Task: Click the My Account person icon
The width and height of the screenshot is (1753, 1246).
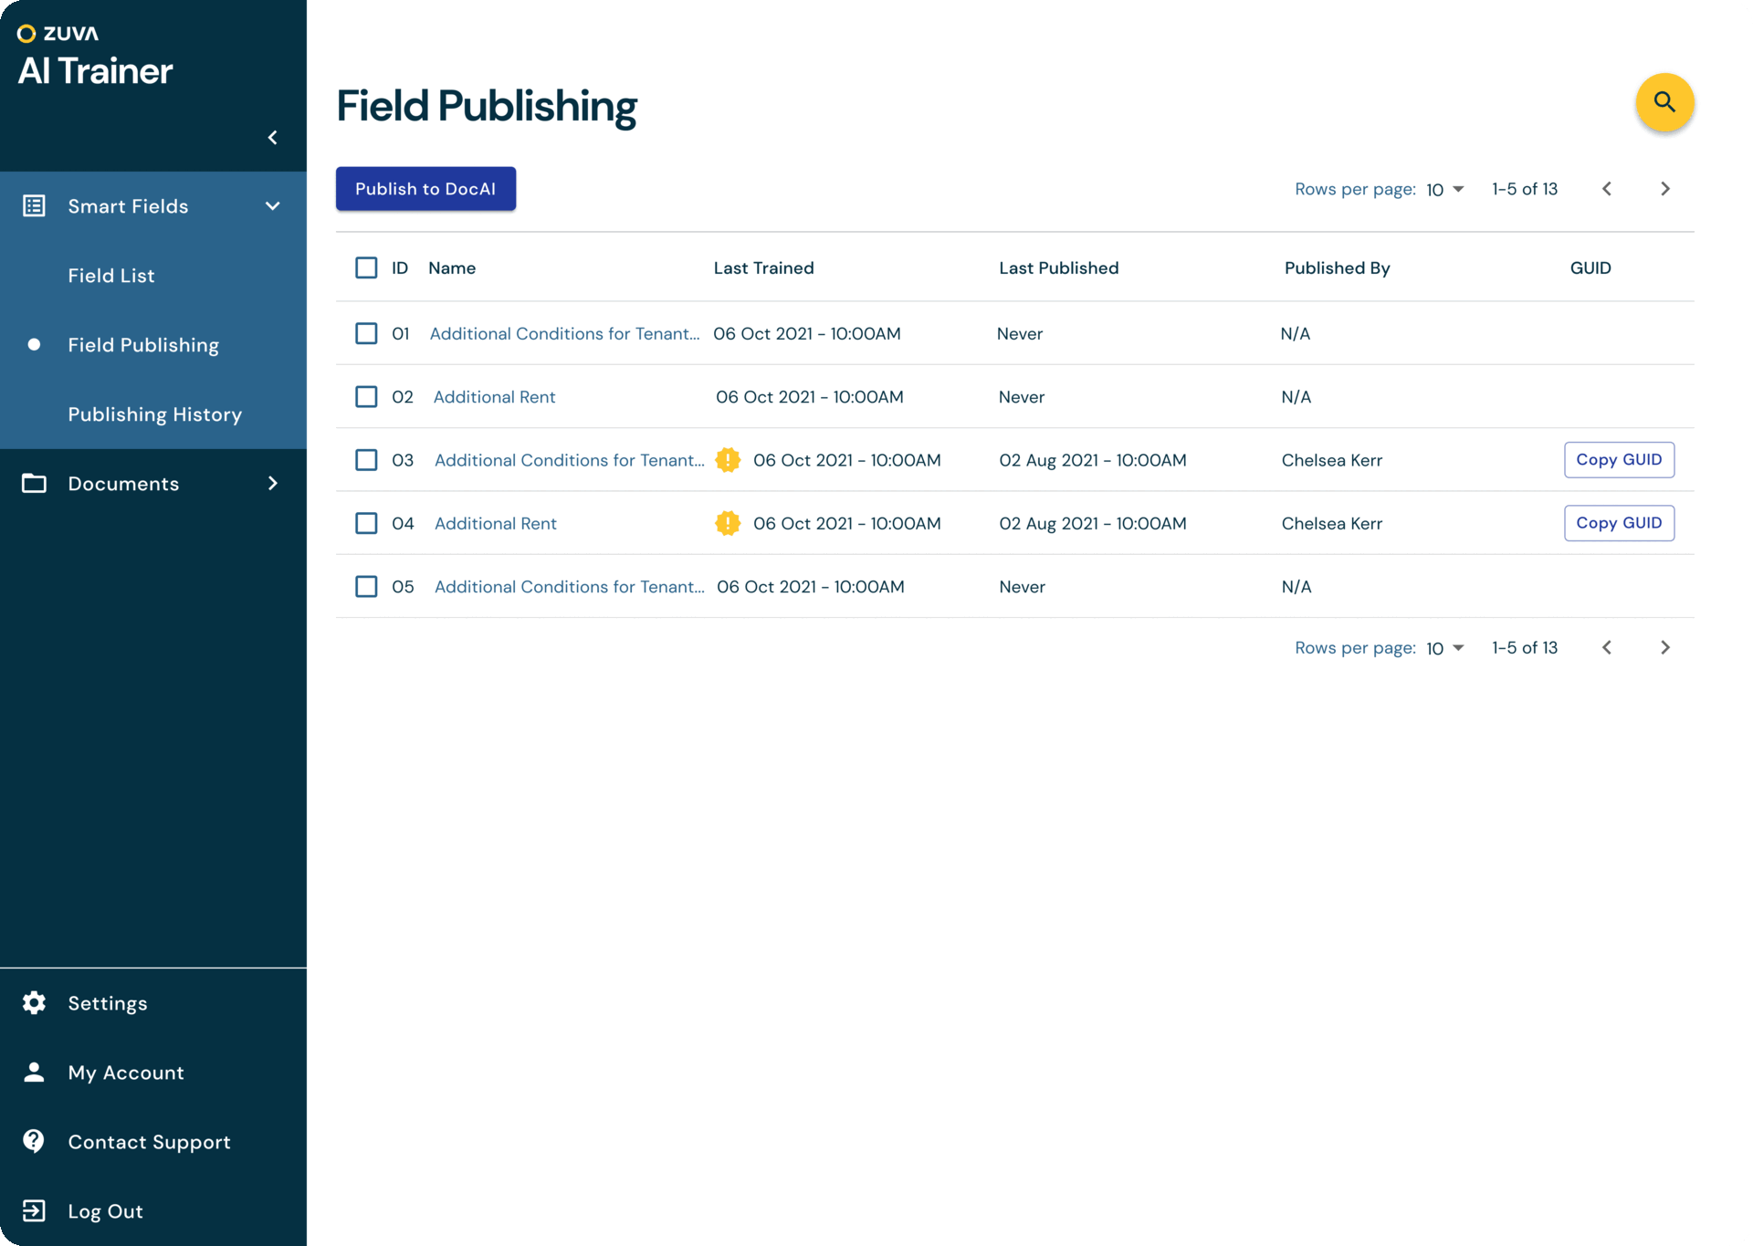Action: 34,1072
